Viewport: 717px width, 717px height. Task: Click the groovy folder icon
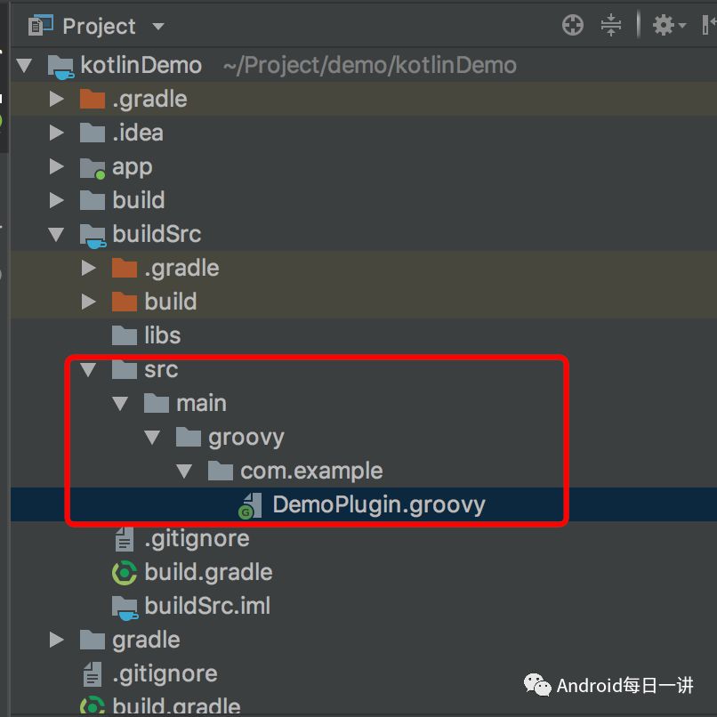pos(189,437)
